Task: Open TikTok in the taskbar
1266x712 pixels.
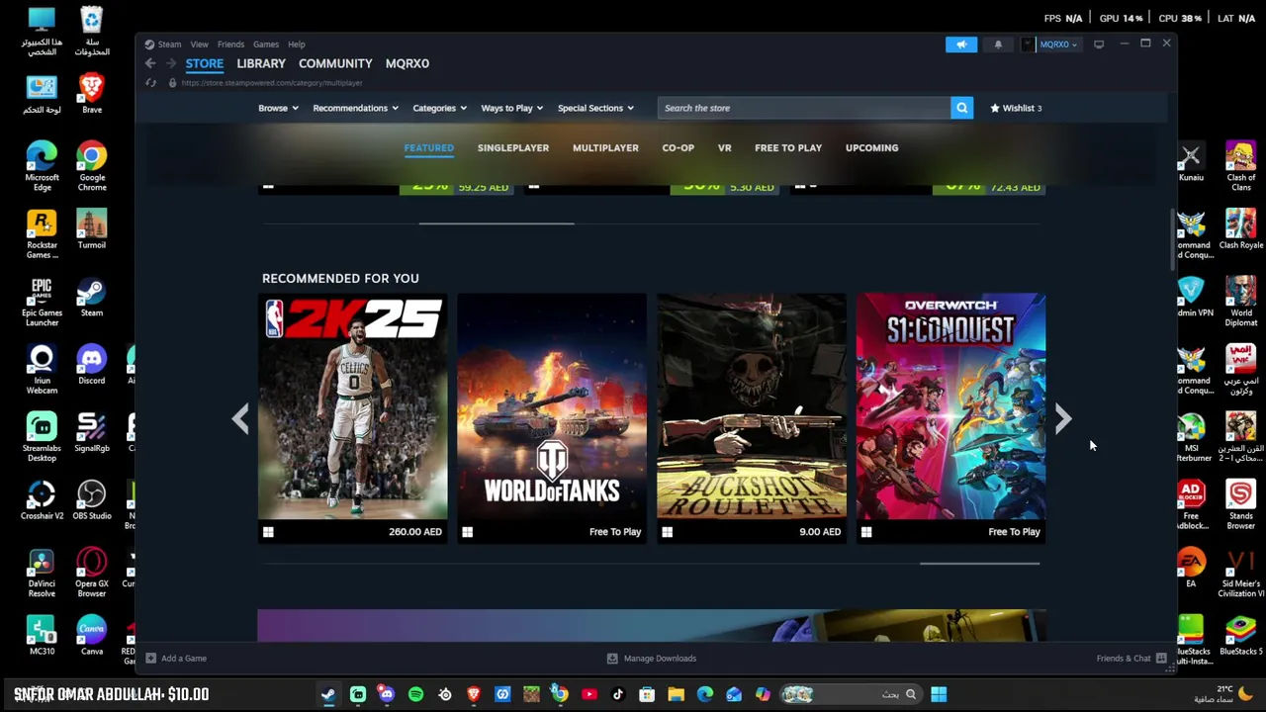Action: tap(617, 694)
